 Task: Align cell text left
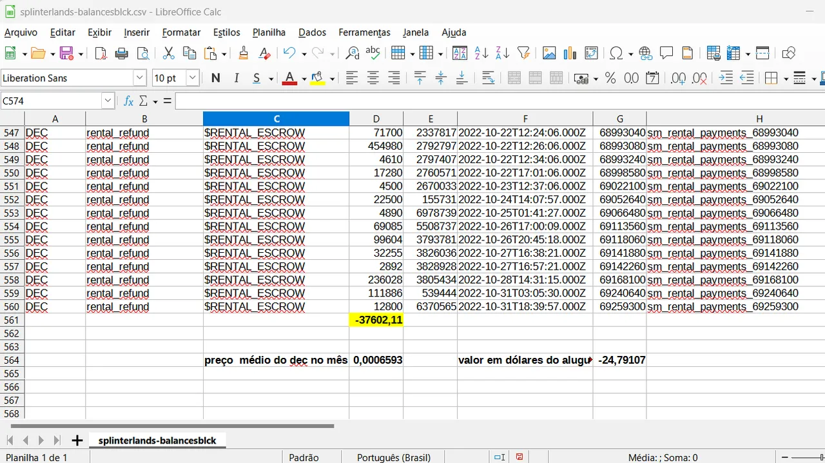pyautogui.click(x=352, y=78)
